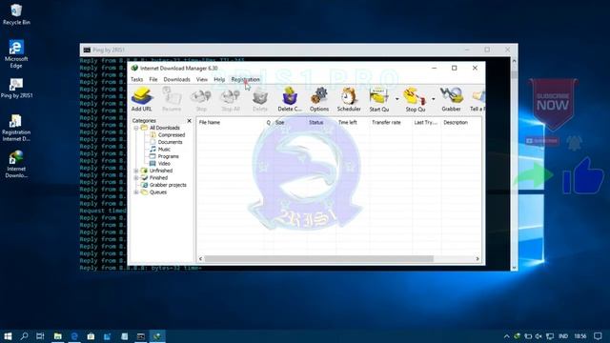Show hidden system tray icons
This screenshot has height=343, width=610.
pos(506,336)
